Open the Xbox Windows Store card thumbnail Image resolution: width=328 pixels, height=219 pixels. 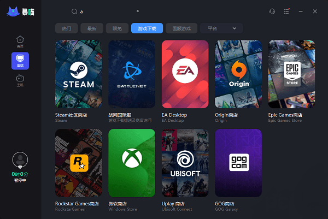coord(132,163)
